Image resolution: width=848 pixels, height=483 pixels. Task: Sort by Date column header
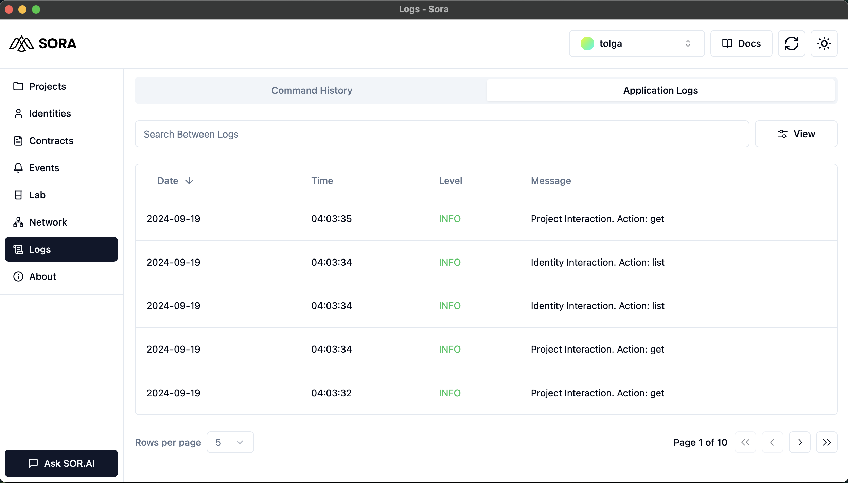point(175,181)
